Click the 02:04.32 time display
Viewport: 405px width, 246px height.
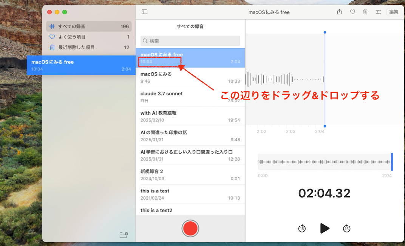pos(325,193)
